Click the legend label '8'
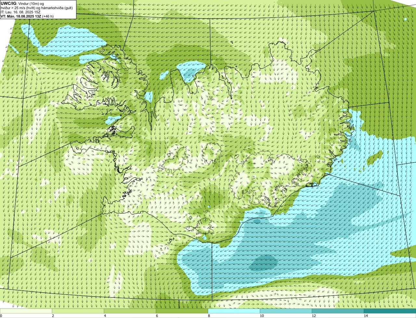 coord(209,316)
